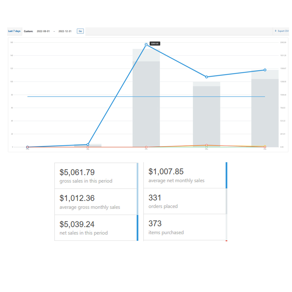Screen dimensions: 292x292
Task: Click the Export CSV link
Action: click(283, 31)
